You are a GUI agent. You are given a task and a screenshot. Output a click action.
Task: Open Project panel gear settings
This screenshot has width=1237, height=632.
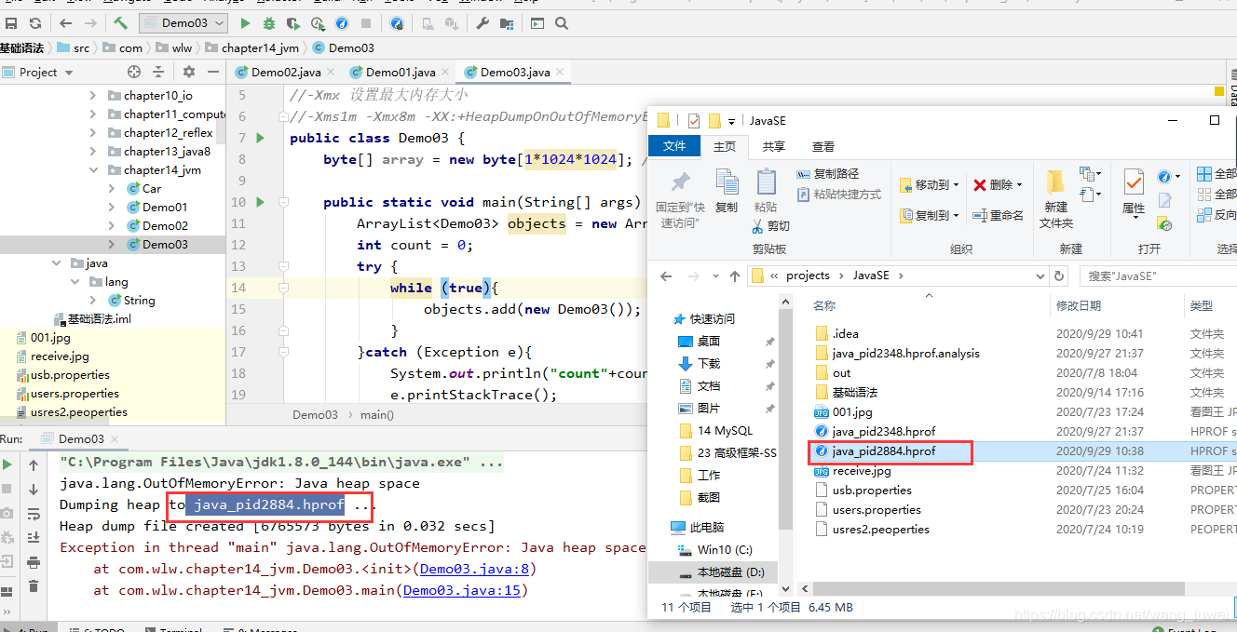[189, 72]
